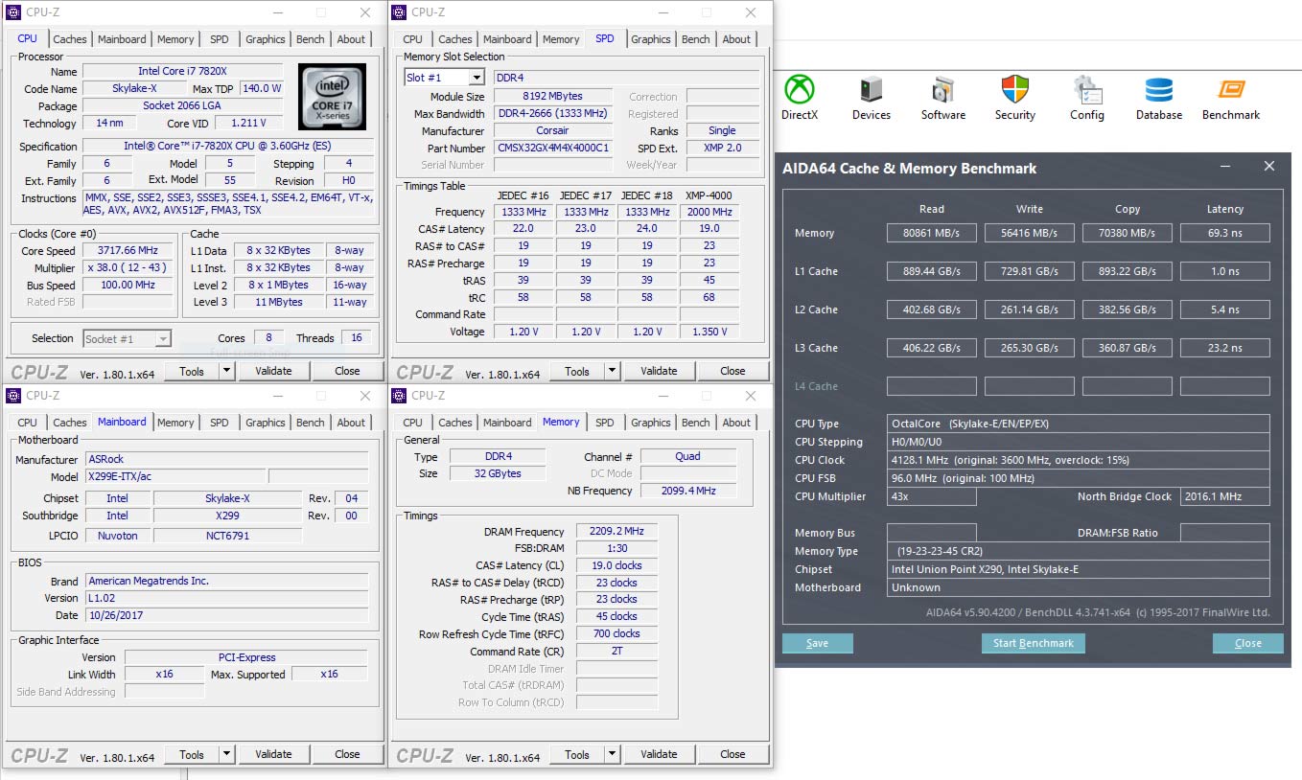
Task: Switch to Caches tab in the CPU-tab window
Action: pyautogui.click(x=70, y=39)
